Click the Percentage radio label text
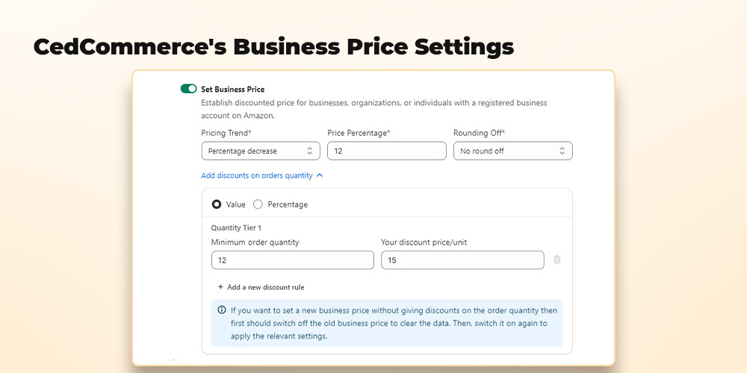Viewport: 747px width, 373px height. click(x=288, y=204)
